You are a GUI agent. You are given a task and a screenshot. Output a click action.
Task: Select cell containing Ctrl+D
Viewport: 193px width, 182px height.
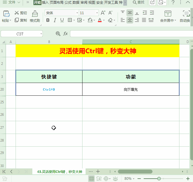pyautogui.click(x=49, y=89)
